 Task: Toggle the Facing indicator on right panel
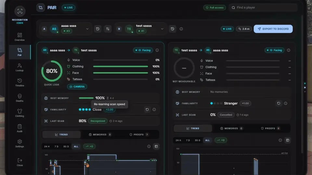pos(274,50)
